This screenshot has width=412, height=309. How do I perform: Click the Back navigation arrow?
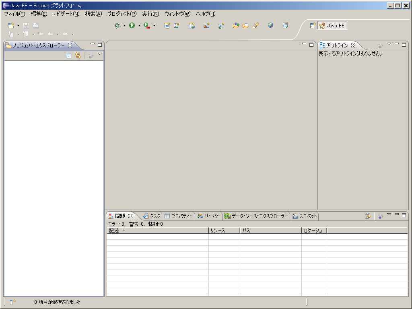click(50, 34)
